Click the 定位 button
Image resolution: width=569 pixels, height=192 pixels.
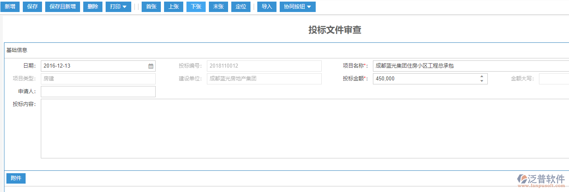tap(241, 7)
